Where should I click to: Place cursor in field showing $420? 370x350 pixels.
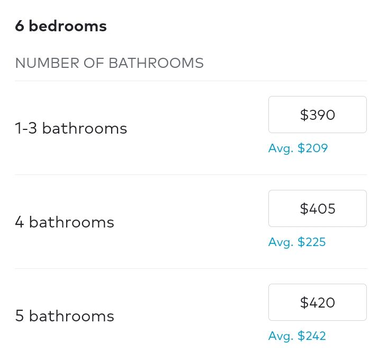pos(317,302)
